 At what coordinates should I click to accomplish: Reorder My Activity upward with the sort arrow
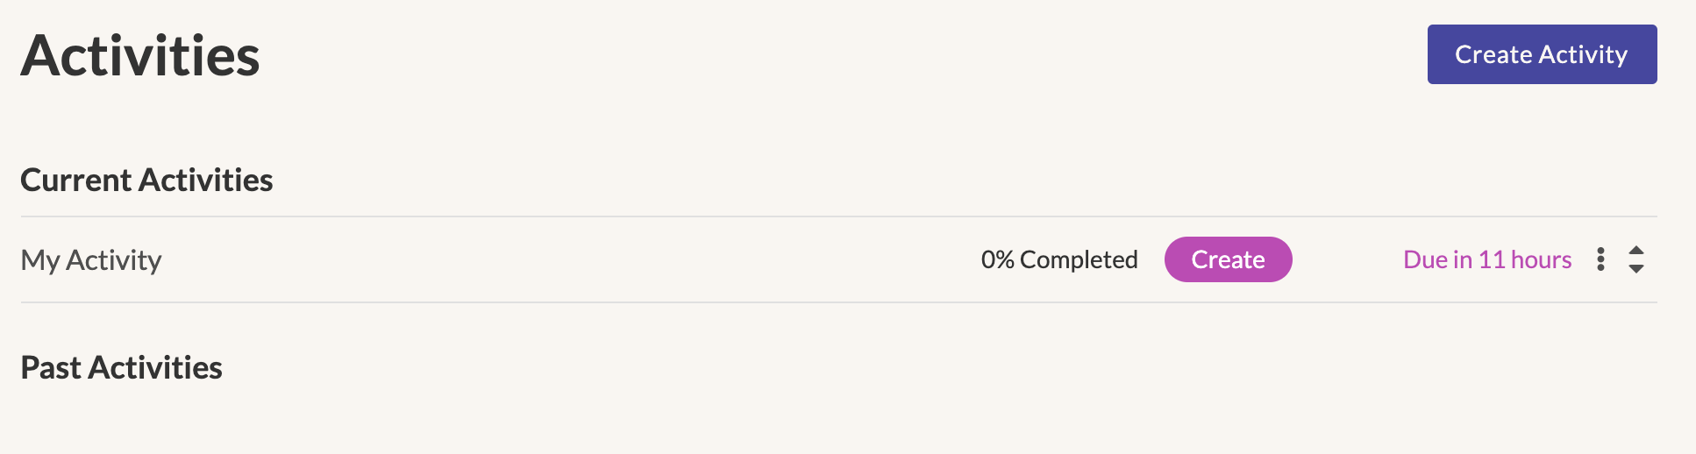tap(1636, 251)
